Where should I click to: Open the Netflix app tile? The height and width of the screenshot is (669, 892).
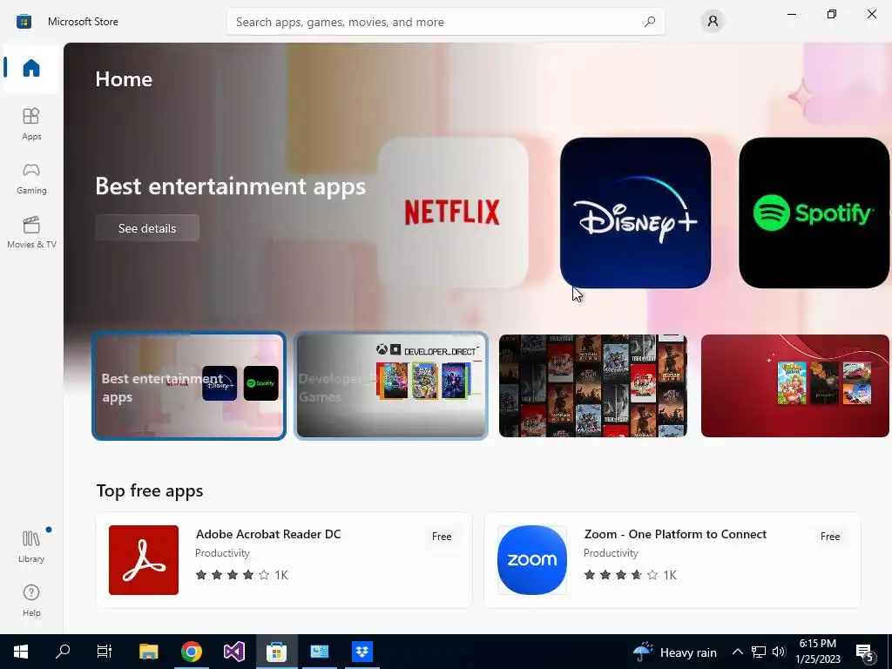[453, 213]
